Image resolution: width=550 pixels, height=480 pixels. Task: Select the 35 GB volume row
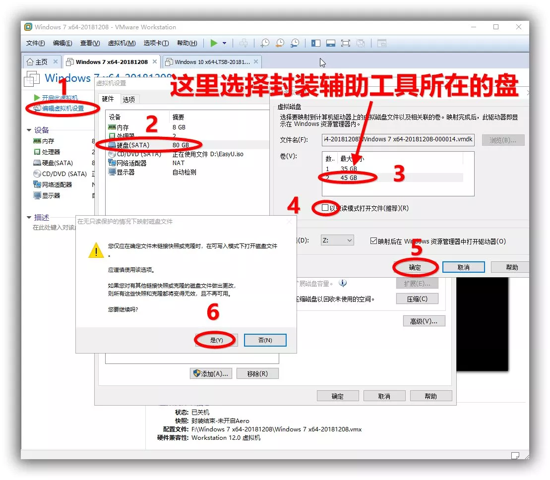coord(393,169)
